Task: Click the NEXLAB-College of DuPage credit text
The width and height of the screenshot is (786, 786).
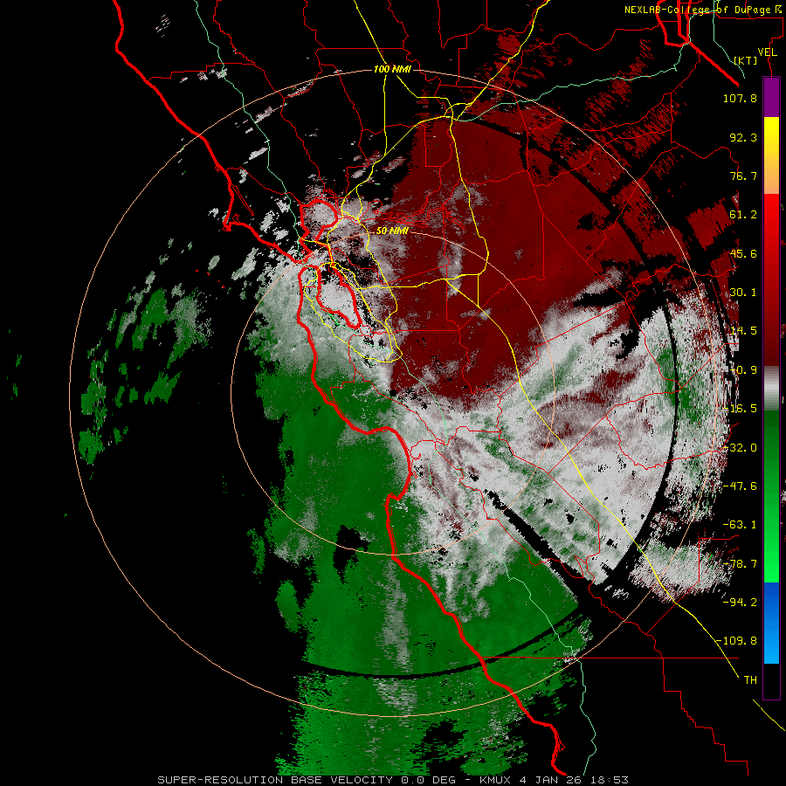Action: point(702,10)
